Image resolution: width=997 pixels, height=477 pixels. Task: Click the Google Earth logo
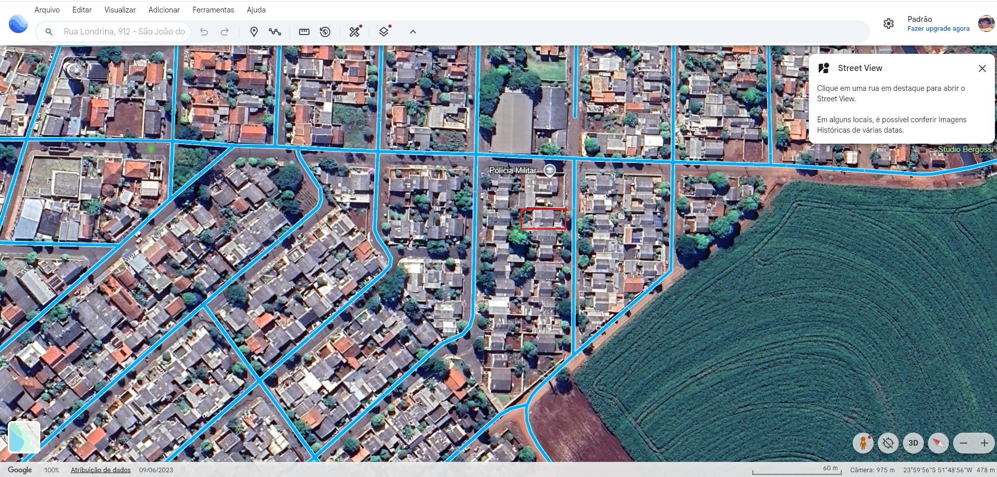click(x=18, y=24)
